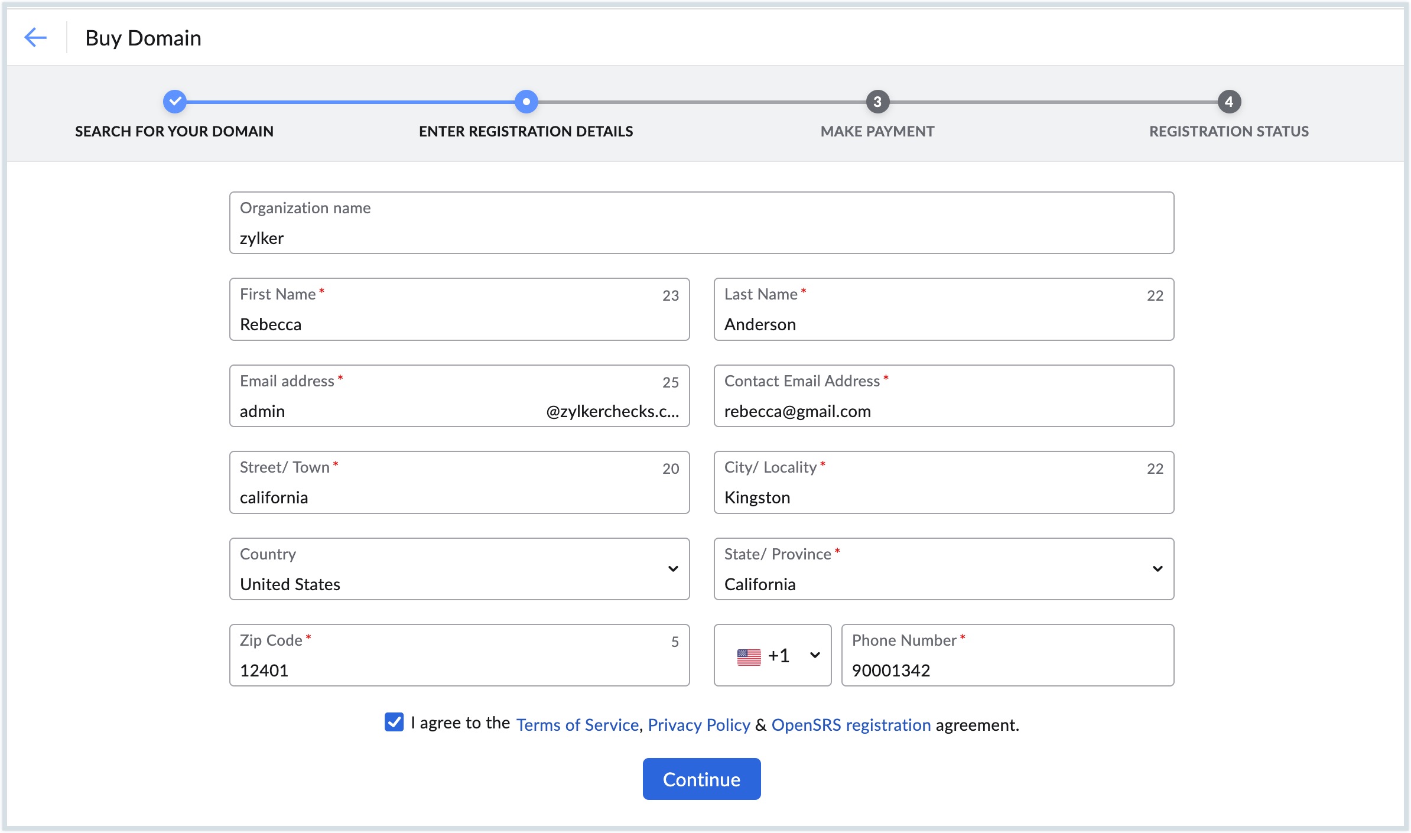Focus the Street/ Town field
Screen dimensions: 1411x833
click(460, 482)
